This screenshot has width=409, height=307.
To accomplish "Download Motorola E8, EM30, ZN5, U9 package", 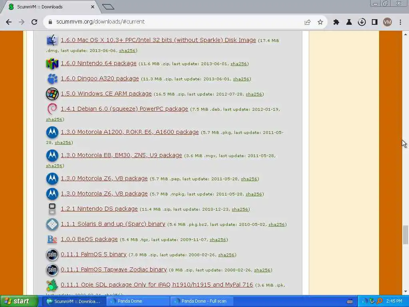I will click(121, 155).
